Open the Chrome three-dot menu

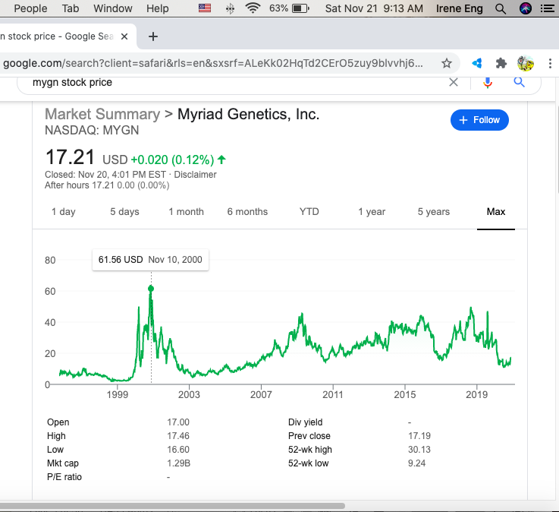pyautogui.click(x=549, y=63)
